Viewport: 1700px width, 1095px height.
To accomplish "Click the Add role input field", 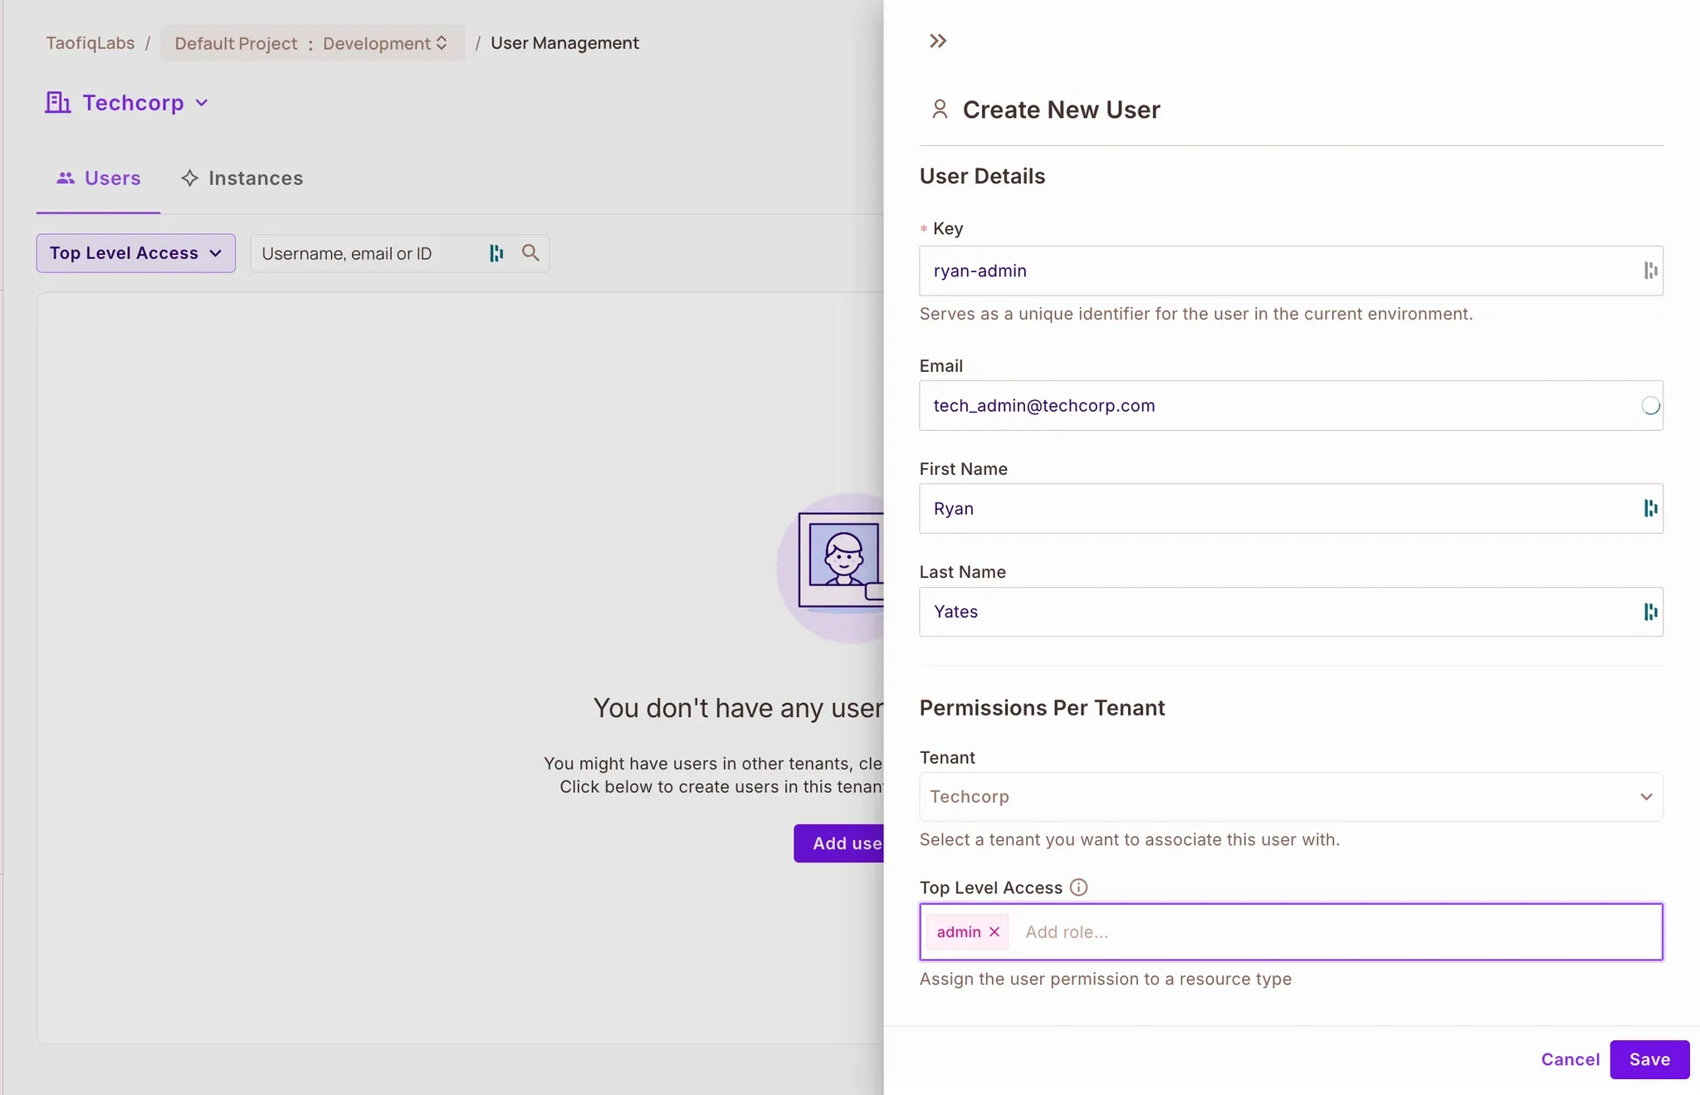I will coord(1328,932).
